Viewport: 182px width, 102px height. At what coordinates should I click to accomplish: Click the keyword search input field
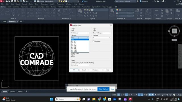point(126,1)
